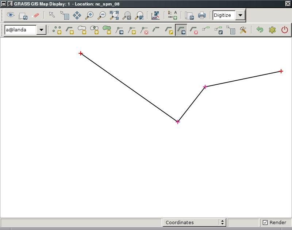Click the Re-render map icon

click(23, 16)
